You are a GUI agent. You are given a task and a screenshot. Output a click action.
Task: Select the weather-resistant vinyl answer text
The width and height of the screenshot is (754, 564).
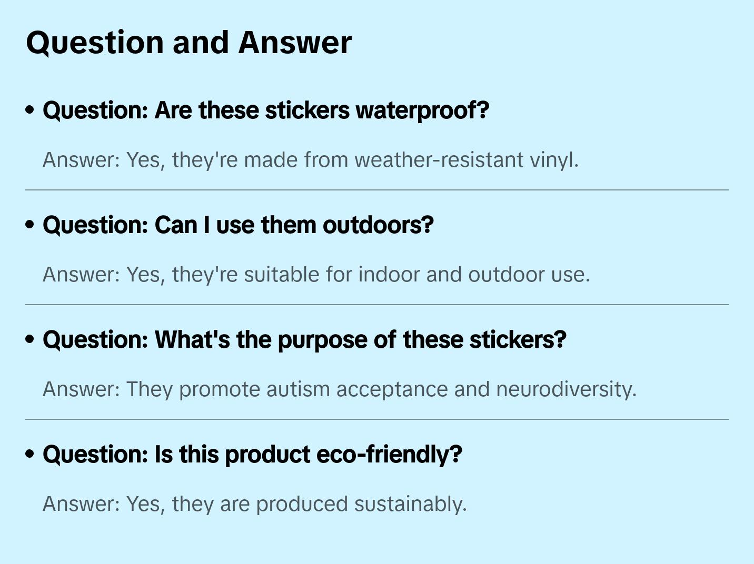click(311, 160)
